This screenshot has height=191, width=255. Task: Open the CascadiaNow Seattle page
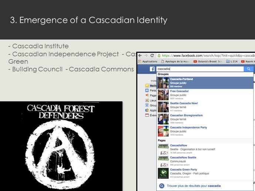205,161
